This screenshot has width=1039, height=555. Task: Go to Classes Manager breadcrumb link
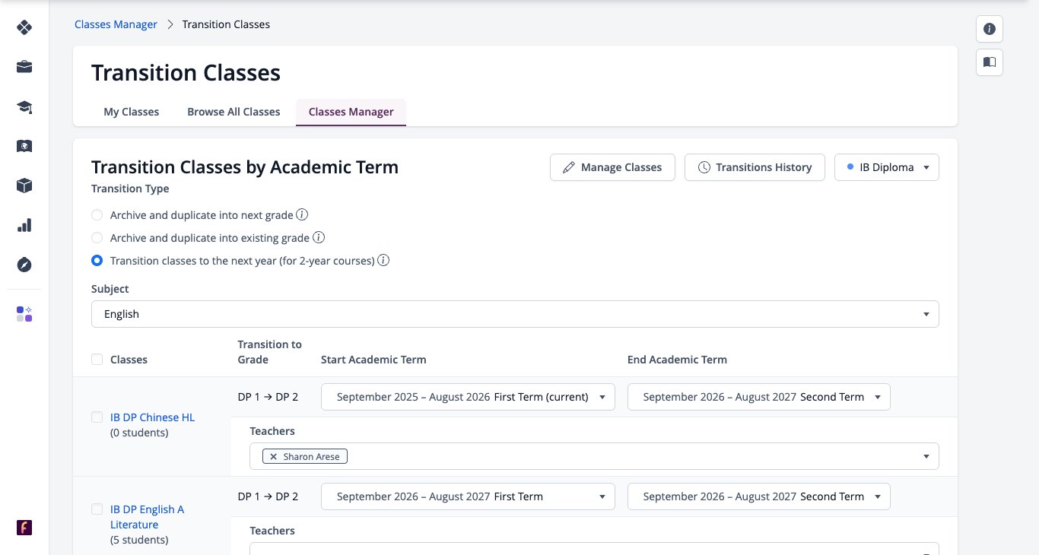tap(116, 24)
